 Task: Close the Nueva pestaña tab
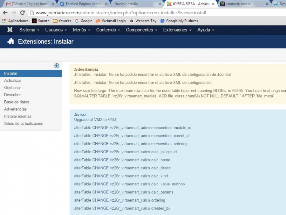[x=160, y=4]
